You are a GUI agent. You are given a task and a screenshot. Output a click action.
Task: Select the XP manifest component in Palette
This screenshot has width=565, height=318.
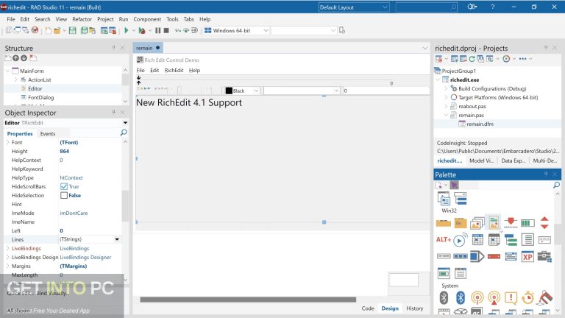(527, 256)
